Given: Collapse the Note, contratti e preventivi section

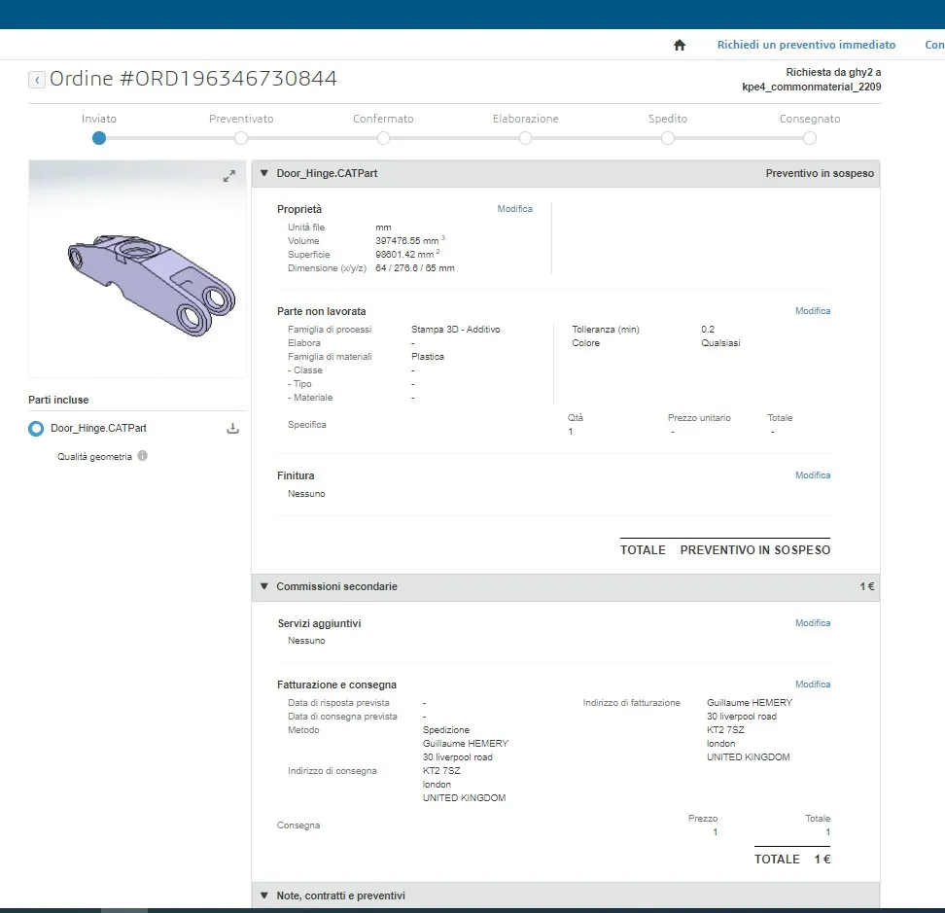Looking at the screenshot, I should [263, 895].
